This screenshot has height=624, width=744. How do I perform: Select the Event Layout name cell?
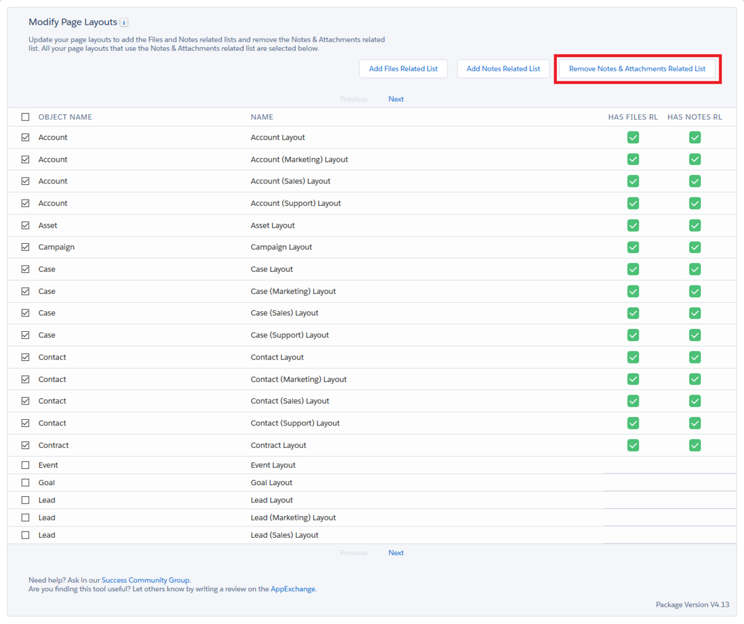(273, 465)
